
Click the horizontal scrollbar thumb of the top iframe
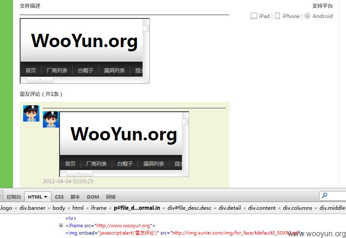(40, 80)
